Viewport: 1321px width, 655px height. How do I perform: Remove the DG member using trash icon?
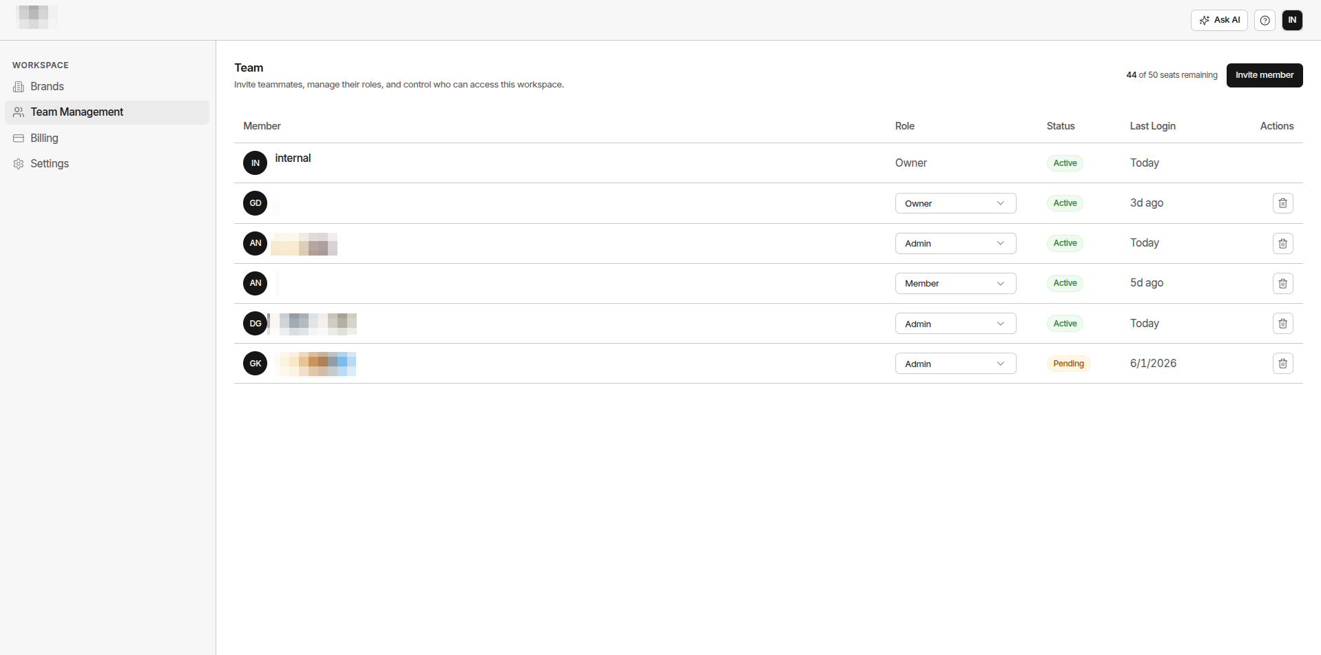pos(1282,324)
